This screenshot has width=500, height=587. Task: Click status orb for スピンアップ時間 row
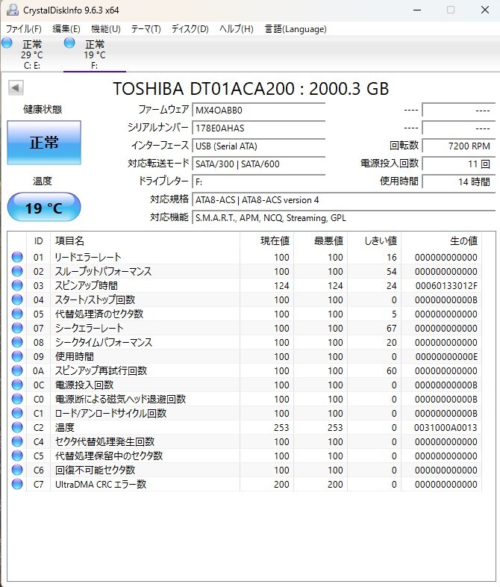coord(17,285)
